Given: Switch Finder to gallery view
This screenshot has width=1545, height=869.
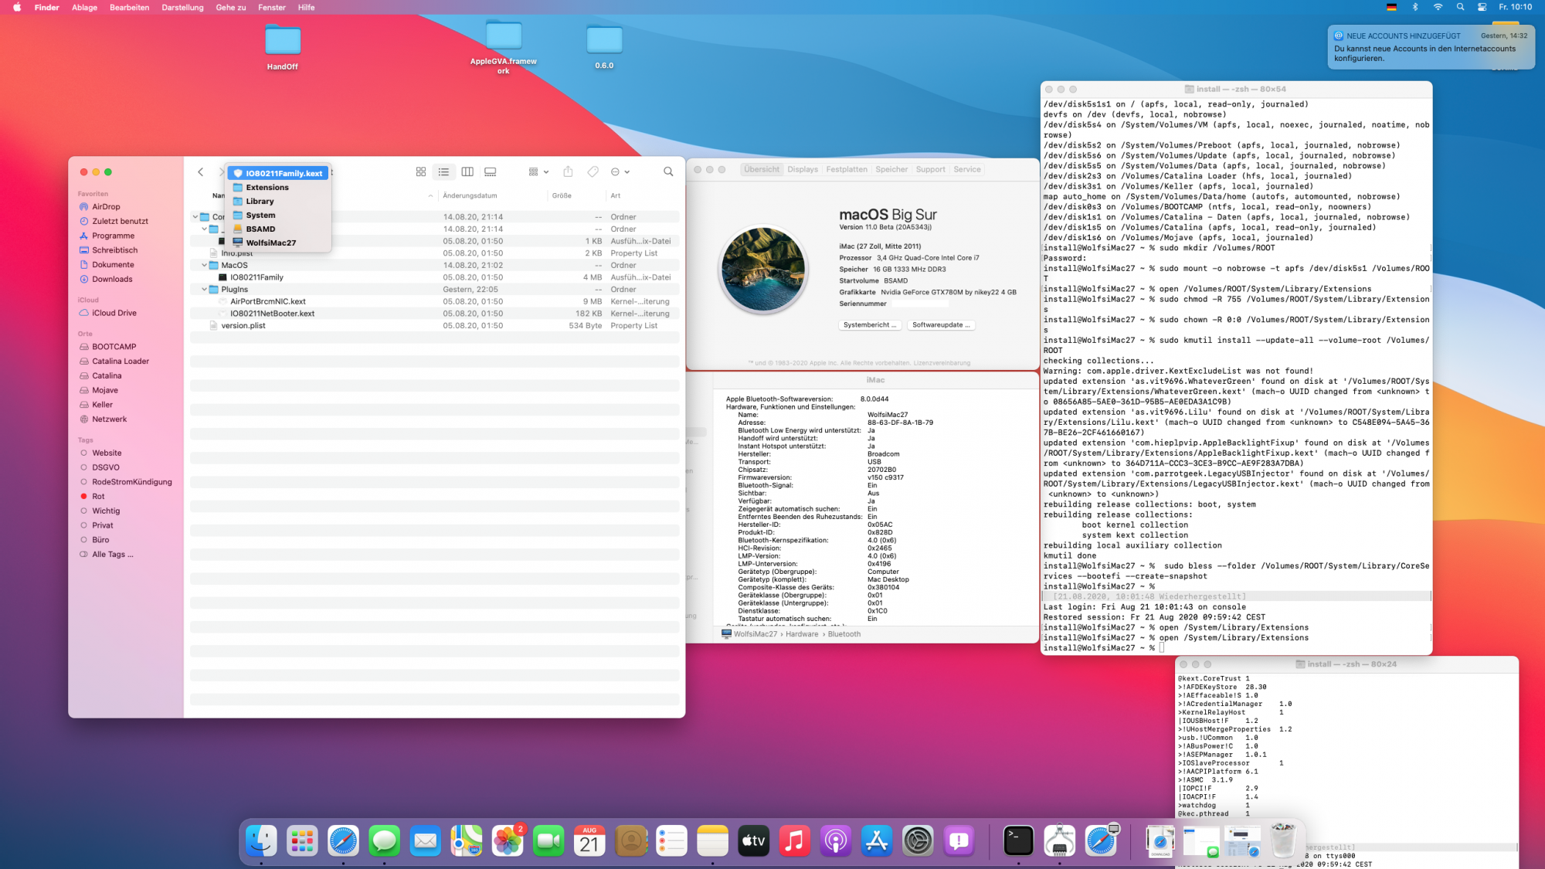Looking at the screenshot, I should 491,171.
